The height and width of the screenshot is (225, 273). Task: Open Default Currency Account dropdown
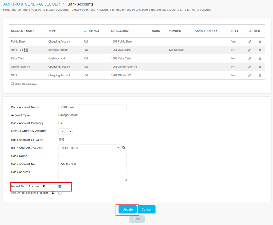(65, 131)
